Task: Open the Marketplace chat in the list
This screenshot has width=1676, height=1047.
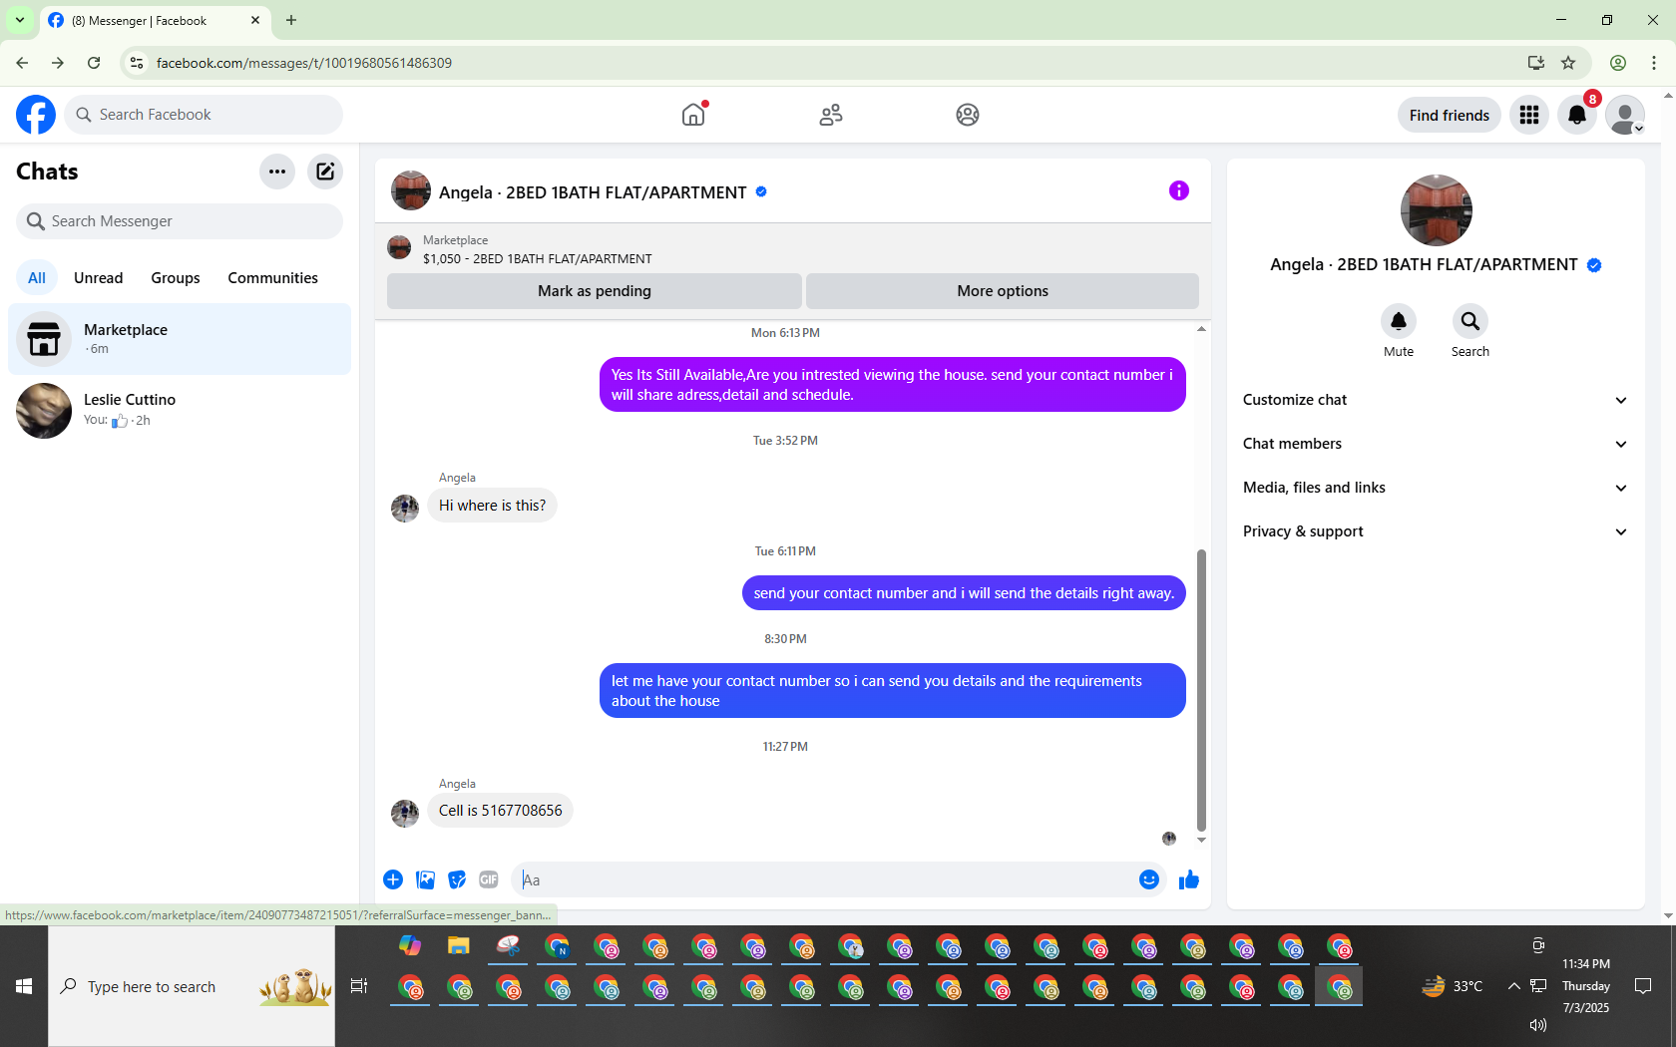Action: tap(180, 339)
